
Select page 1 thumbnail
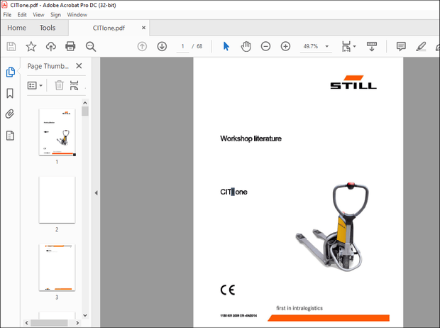point(57,132)
